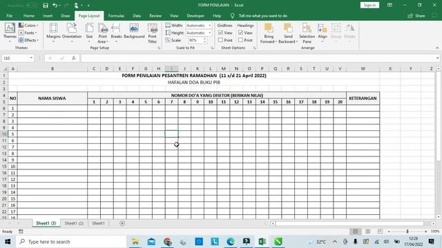
Task: Select column W header
Action: 363,69
